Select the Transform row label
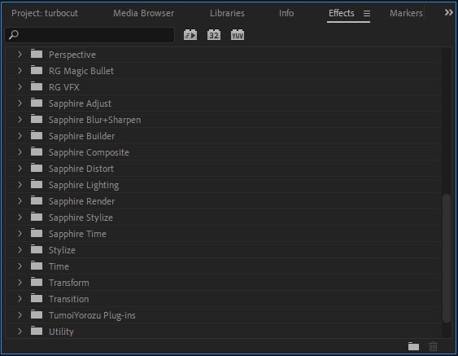This screenshot has height=356, width=458. click(69, 283)
